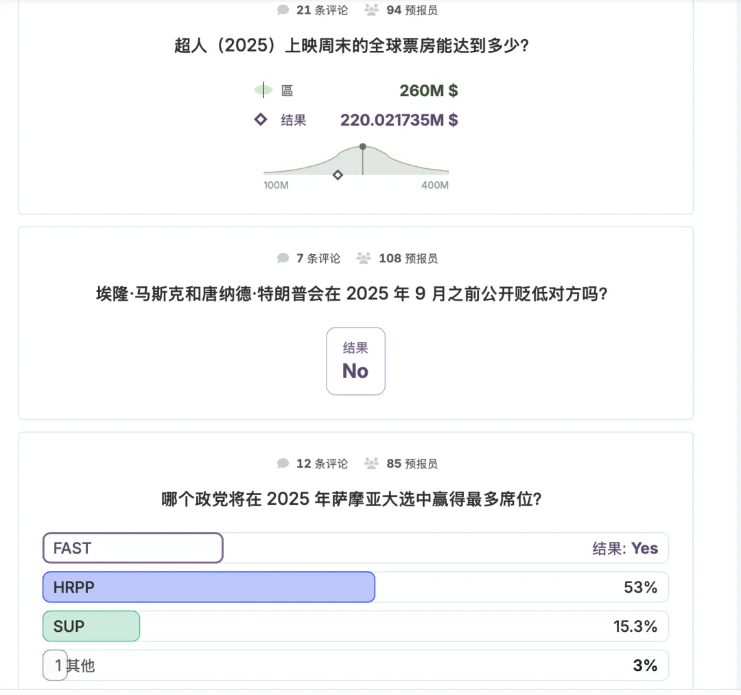Click forecasters icon beside 85 预报员
741x695 pixels.
click(x=371, y=464)
